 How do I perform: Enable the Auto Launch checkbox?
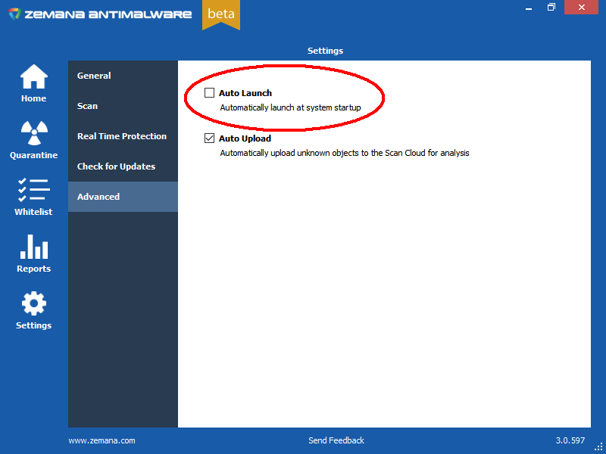coord(210,92)
